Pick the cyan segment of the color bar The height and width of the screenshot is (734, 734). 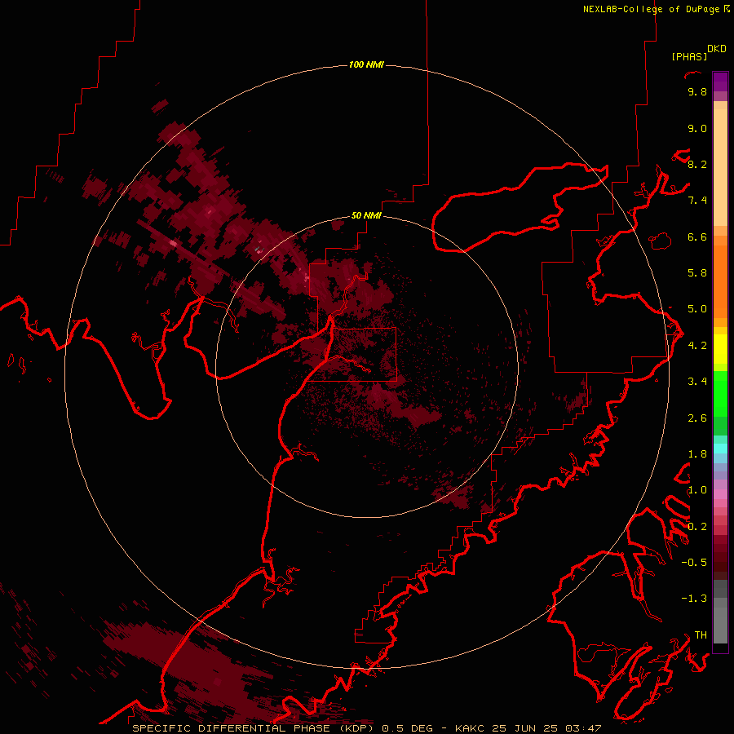coord(720,448)
